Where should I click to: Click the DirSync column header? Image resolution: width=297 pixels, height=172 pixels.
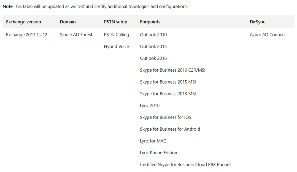257,22
